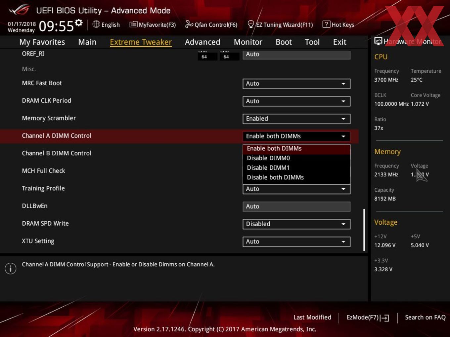Click the DLLBwEn Auto input field
Screen dimensions: 450x337
[296, 206]
